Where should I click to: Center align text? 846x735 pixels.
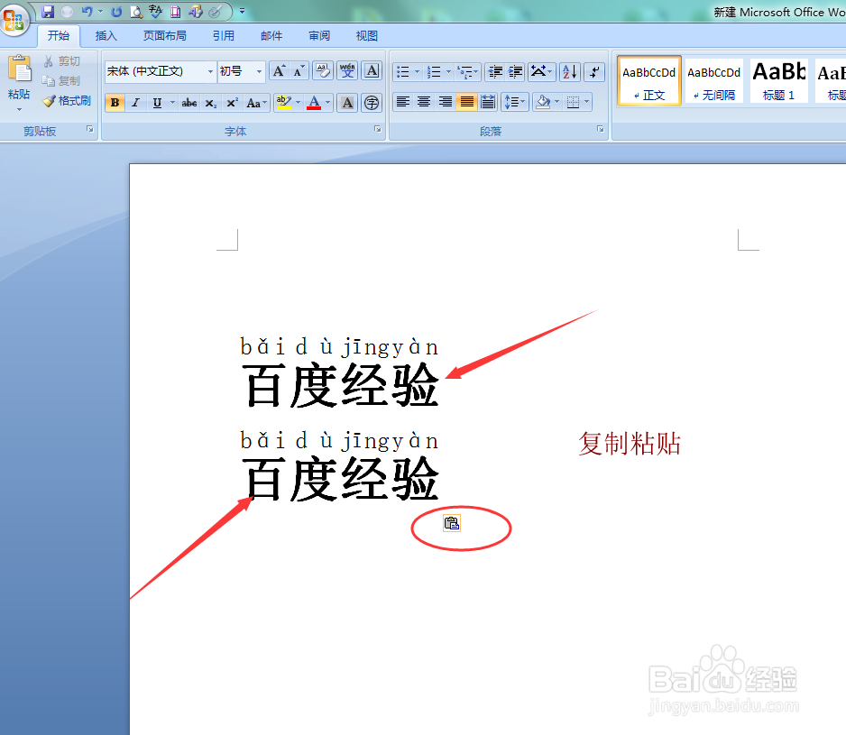point(424,102)
